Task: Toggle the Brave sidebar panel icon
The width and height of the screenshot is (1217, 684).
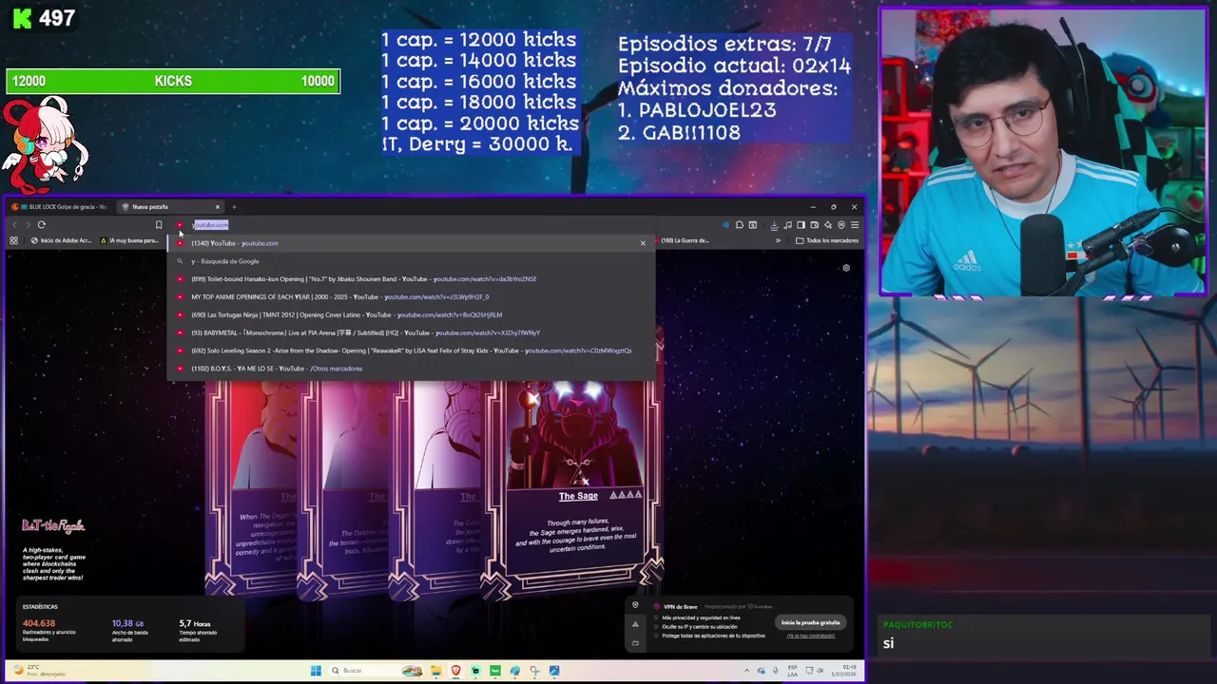Action: (x=801, y=225)
